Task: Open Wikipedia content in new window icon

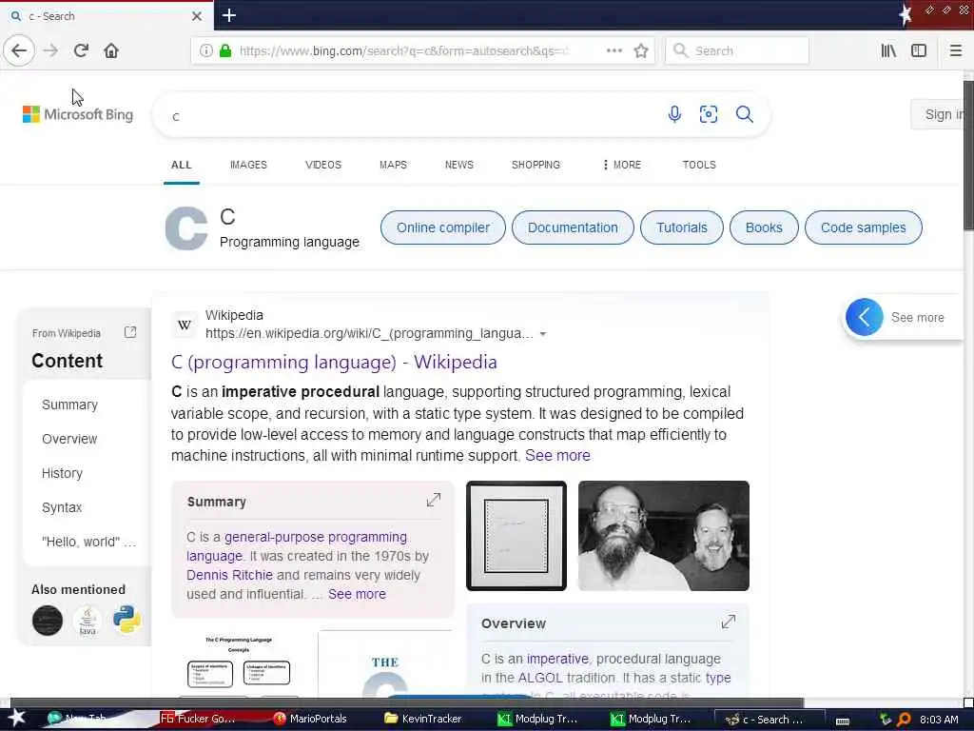Action: click(x=129, y=332)
